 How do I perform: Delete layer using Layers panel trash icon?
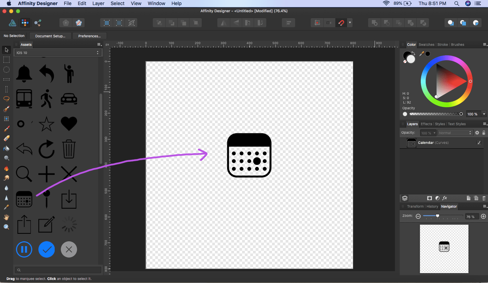coord(484,198)
